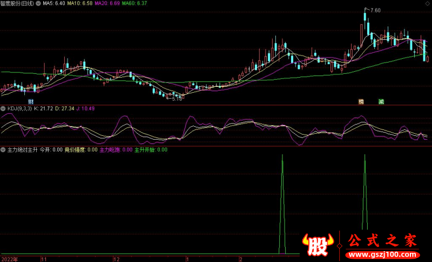
Task: Click the 主升开始 indicator value label
Action: click(150, 150)
